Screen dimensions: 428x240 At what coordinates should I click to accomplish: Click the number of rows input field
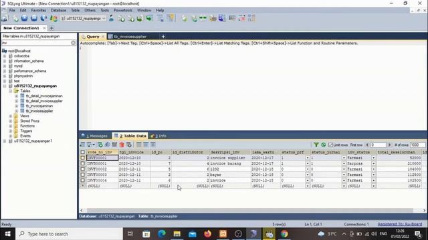[417, 145]
